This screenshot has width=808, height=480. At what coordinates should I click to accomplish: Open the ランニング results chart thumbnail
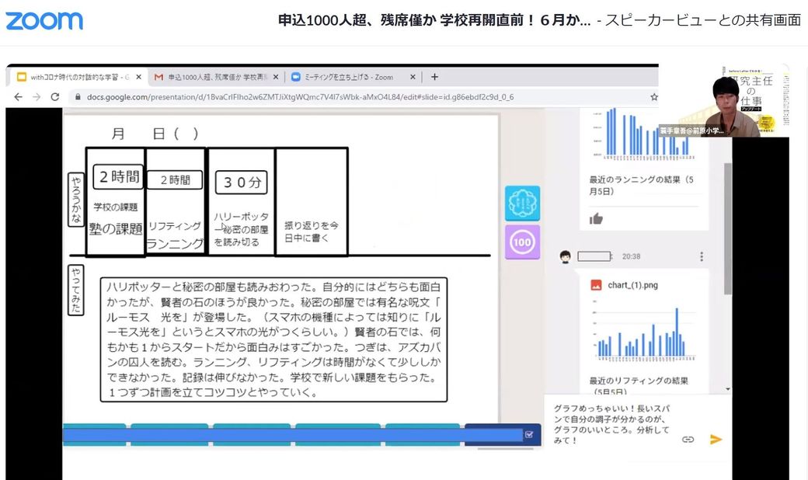pyautogui.click(x=644, y=134)
